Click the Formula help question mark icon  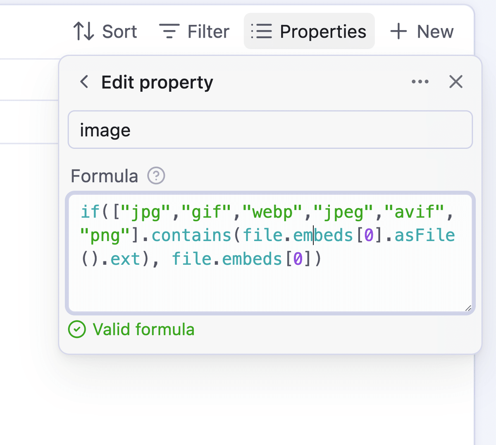(x=156, y=176)
